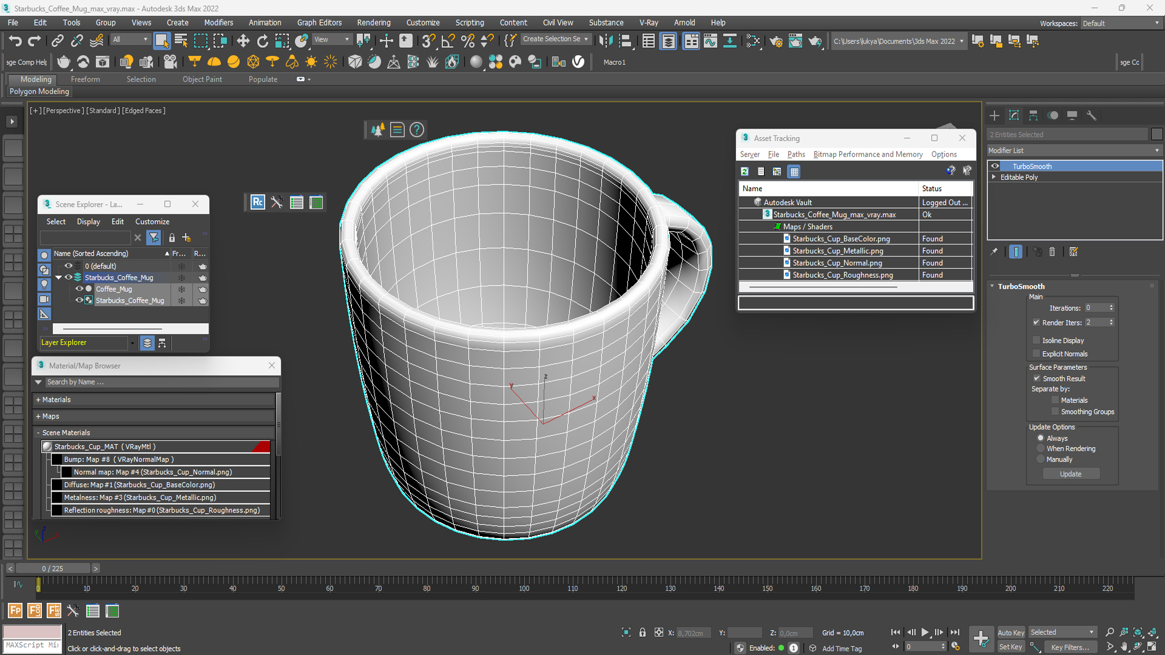Toggle Render Iters checkbox
The height and width of the screenshot is (655, 1165).
point(1036,323)
